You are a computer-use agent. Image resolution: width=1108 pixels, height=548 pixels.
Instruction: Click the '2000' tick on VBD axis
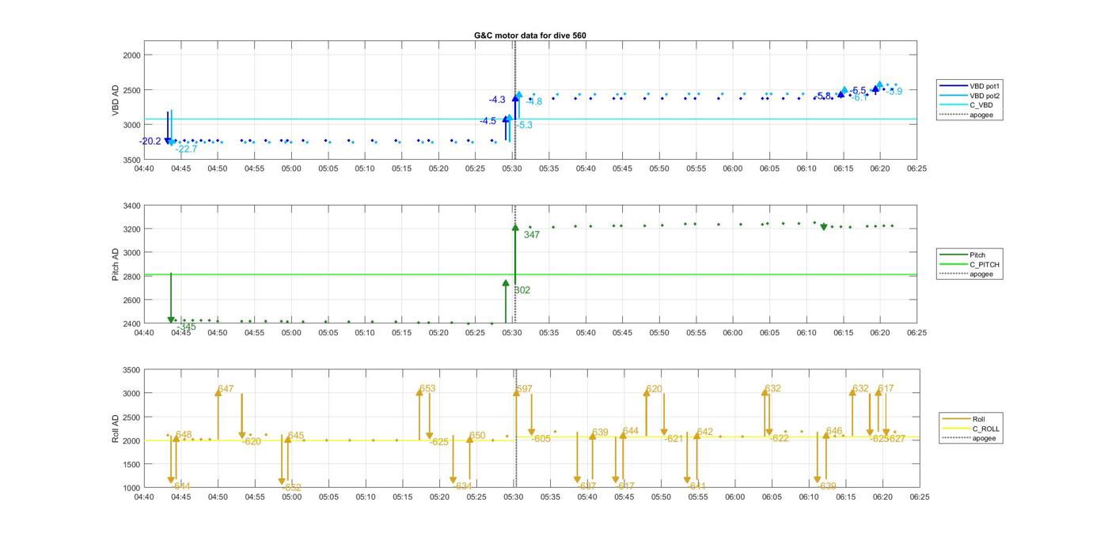131,55
